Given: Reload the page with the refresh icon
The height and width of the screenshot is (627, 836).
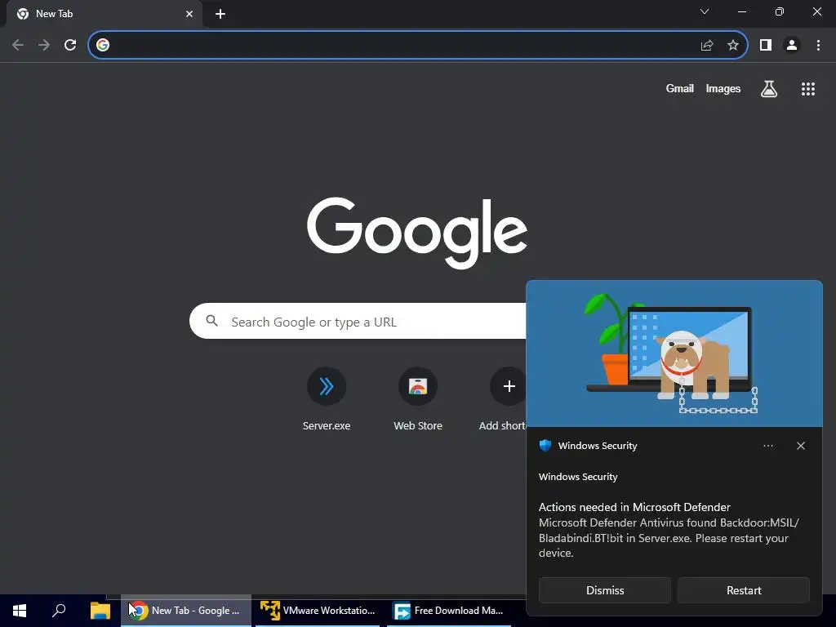Looking at the screenshot, I should pyautogui.click(x=70, y=46).
